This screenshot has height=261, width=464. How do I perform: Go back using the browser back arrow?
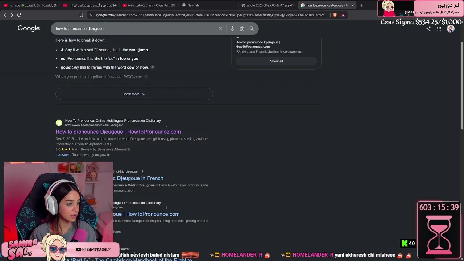(5, 15)
